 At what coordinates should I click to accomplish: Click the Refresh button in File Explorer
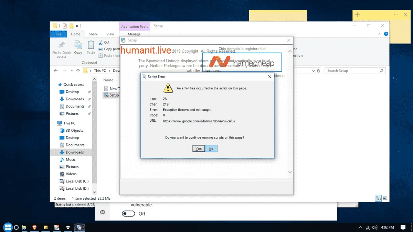[319, 71]
